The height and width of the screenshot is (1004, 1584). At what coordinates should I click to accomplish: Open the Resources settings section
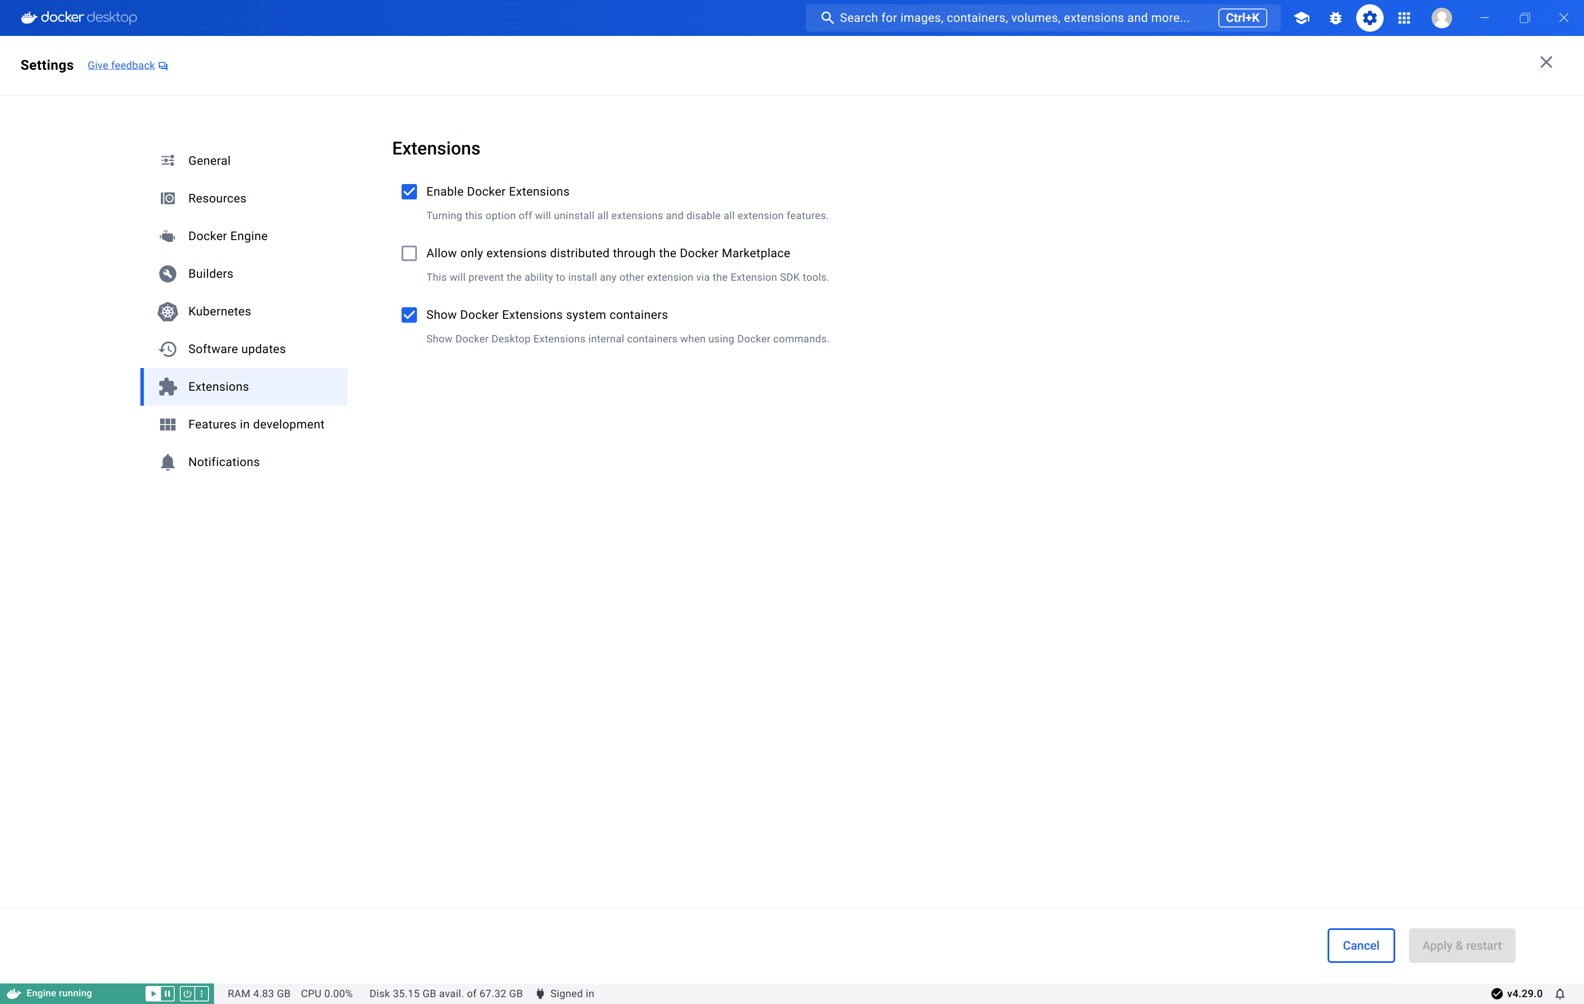(244, 198)
